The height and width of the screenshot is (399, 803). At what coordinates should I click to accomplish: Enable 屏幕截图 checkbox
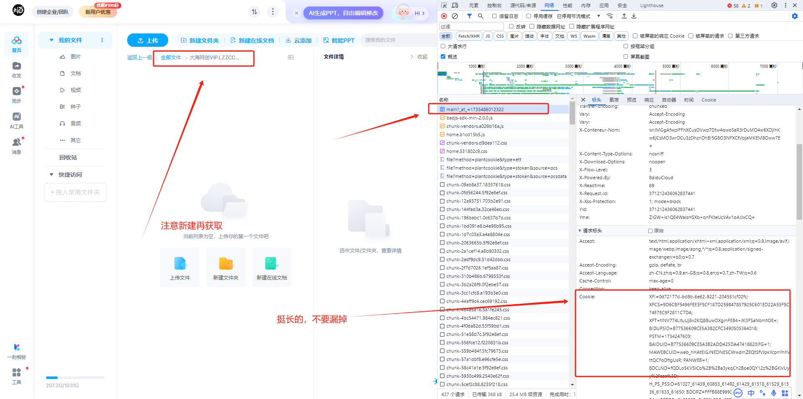pos(626,56)
